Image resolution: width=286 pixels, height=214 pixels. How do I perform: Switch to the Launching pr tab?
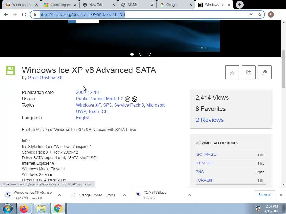tap(60, 5)
